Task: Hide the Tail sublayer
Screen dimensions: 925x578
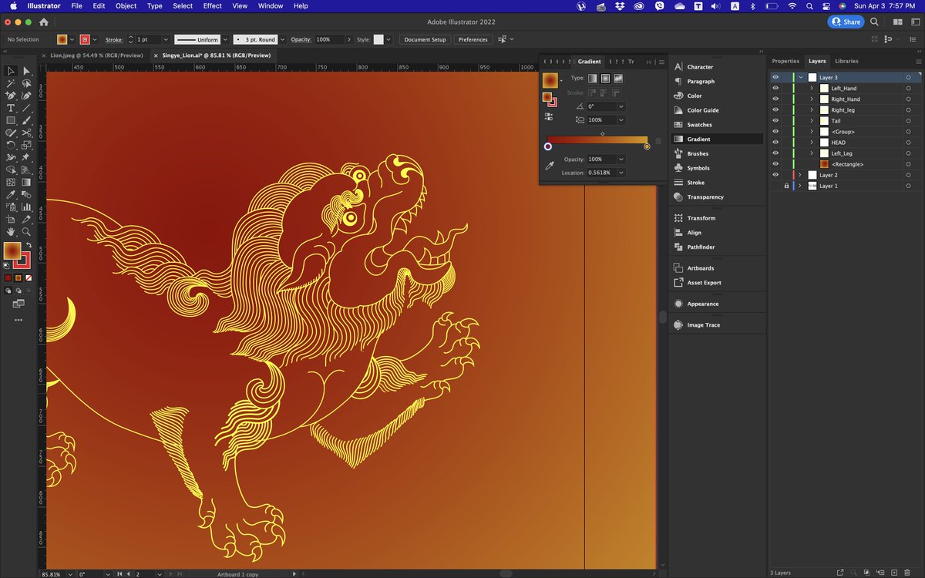Action: pyautogui.click(x=775, y=121)
